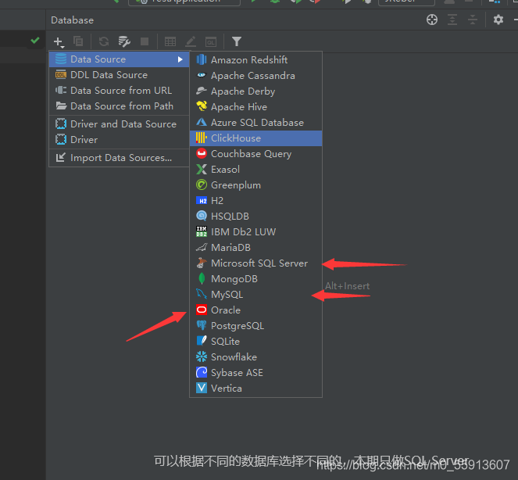Choose Snowflake data source
The height and width of the screenshot is (480, 518).
pos(256,357)
